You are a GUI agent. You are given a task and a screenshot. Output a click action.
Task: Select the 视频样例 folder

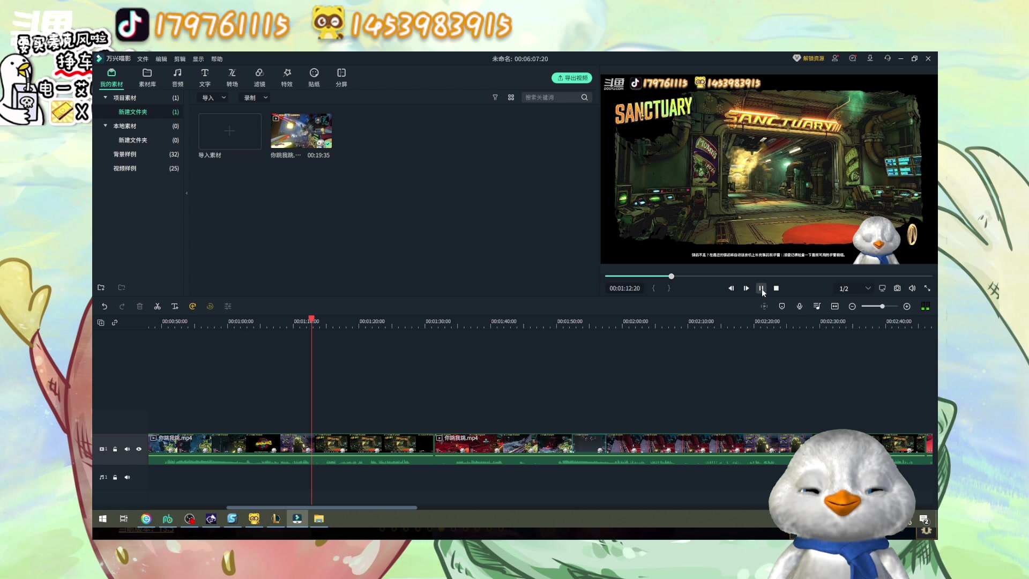(124, 168)
